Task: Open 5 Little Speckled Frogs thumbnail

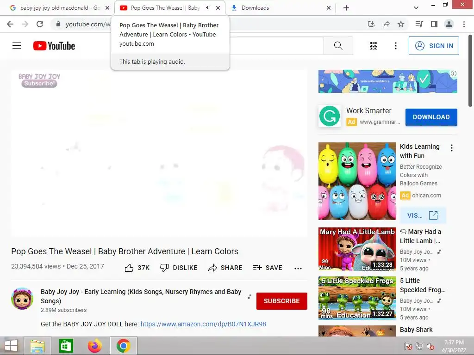Action: (x=357, y=298)
